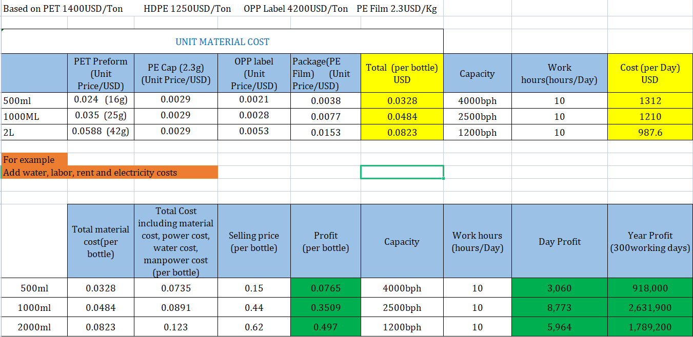Select the "Based on PET 1400USD/Ton" note cell
The height and width of the screenshot is (337, 693).
tap(63, 9)
